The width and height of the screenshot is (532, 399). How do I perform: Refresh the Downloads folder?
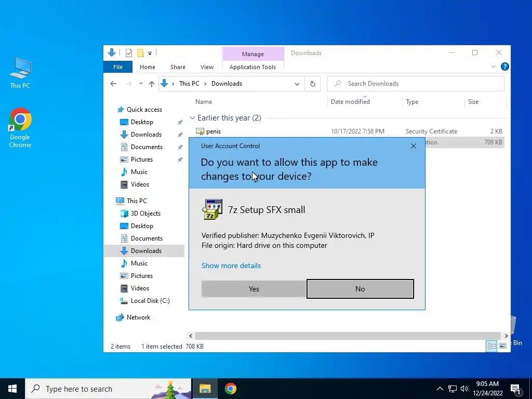pos(312,84)
